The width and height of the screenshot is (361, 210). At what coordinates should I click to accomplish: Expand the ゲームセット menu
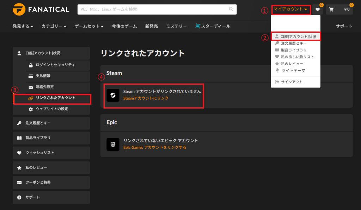point(89,26)
